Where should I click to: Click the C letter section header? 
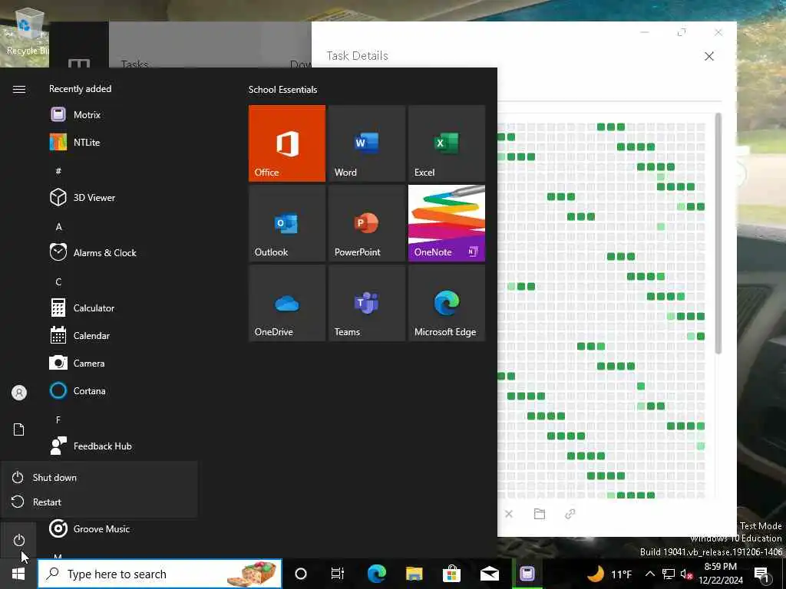coord(58,281)
